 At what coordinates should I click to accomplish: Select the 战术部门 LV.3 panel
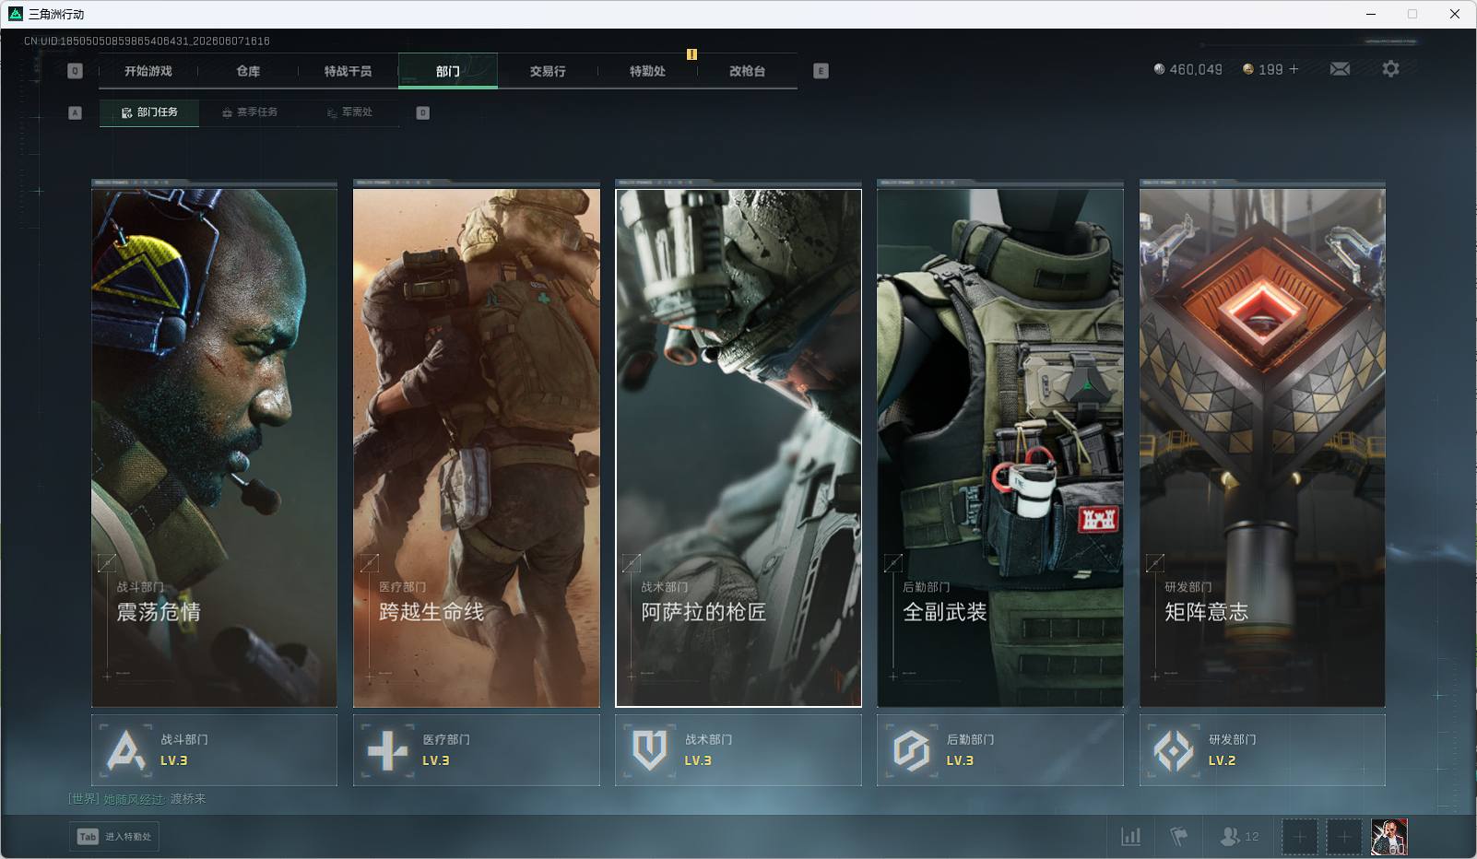738,750
